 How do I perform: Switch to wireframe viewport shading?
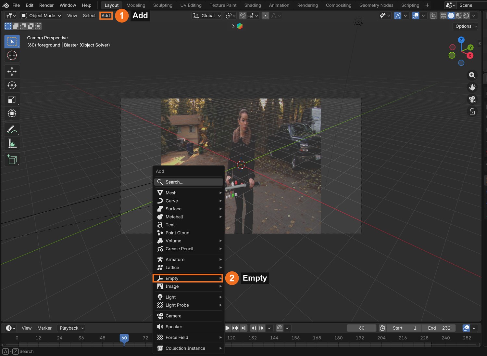point(443,16)
